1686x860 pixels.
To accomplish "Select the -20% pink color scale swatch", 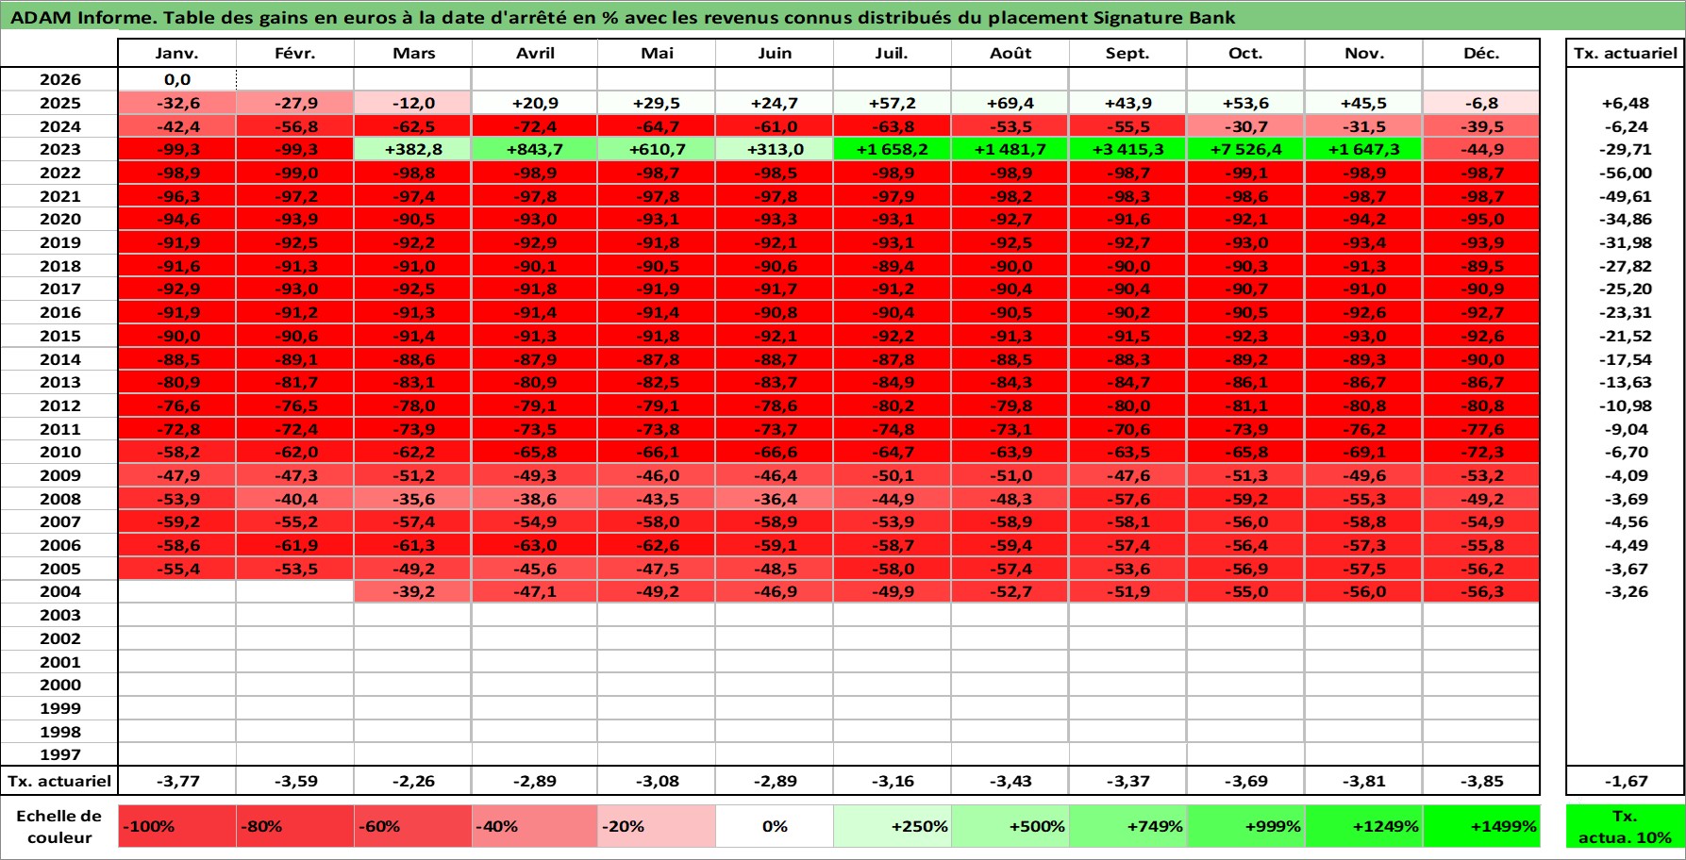I will pos(657,826).
